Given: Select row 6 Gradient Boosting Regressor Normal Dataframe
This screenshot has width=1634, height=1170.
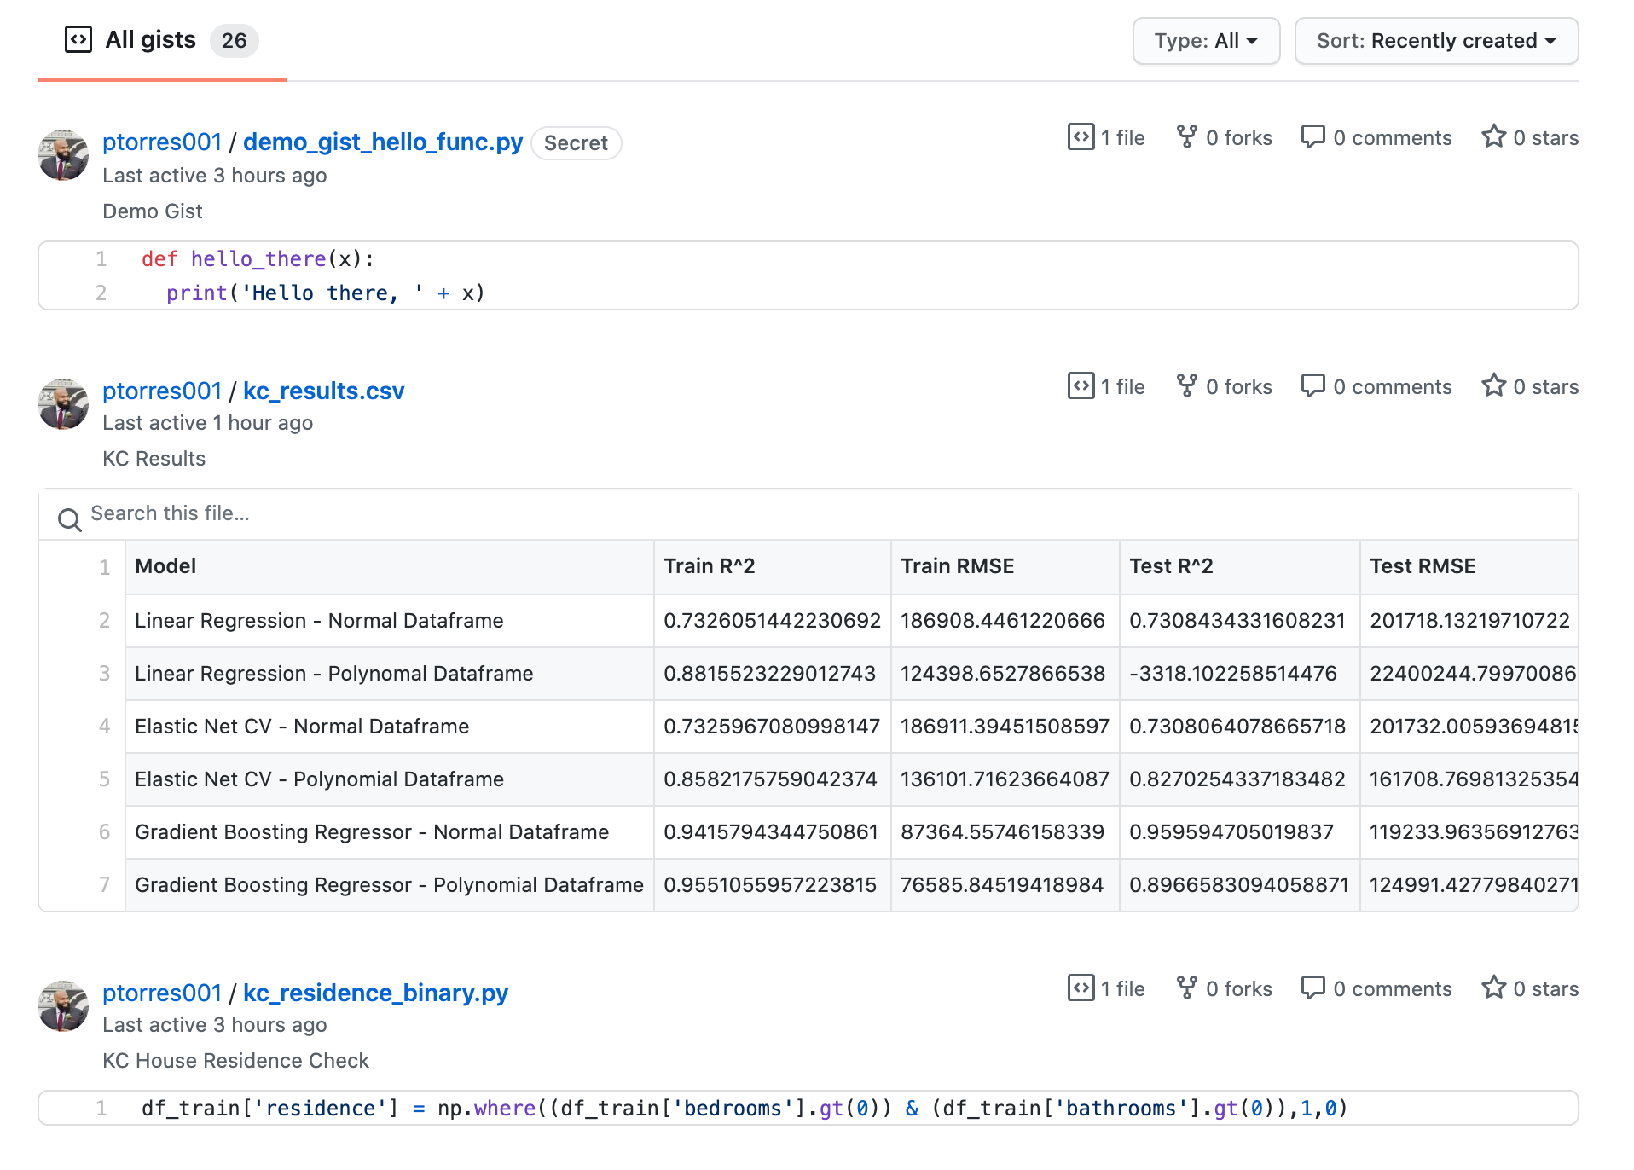Looking at the screenshot, I should 372,832.
